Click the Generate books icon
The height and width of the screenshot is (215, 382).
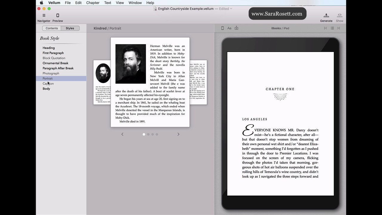(x=326, y=16)
